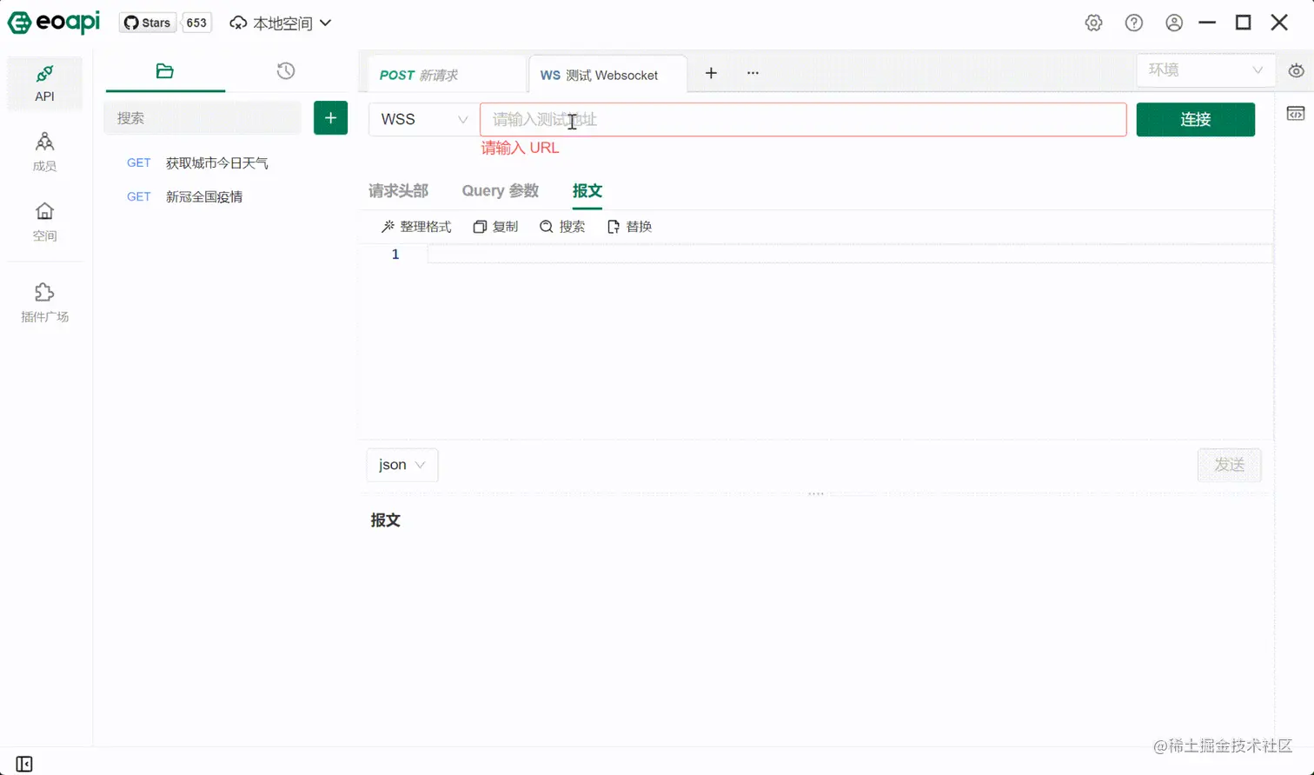Place cursor on editor line 1
Viewport: 1314px width, 775px height.
click(x=850, y=254)
